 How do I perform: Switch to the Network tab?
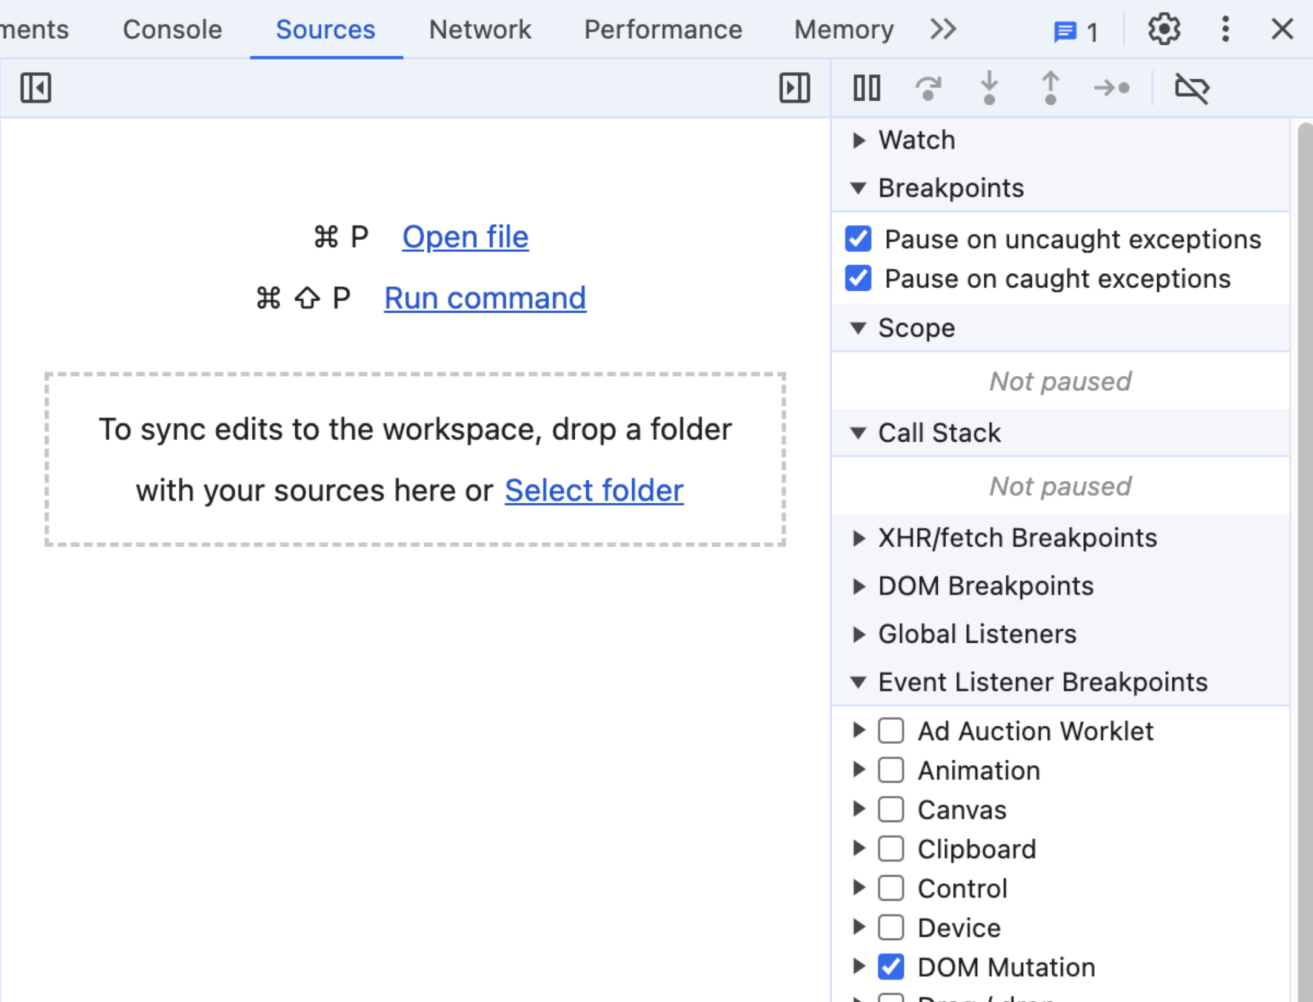tap(479, 29)
